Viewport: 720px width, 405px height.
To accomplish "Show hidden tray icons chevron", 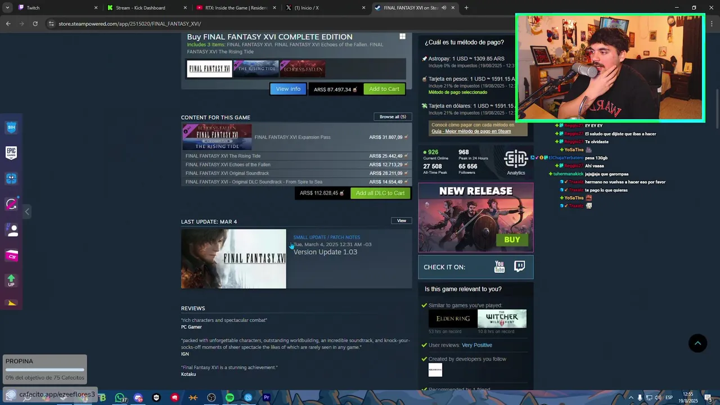I will (x=631, y=398).
